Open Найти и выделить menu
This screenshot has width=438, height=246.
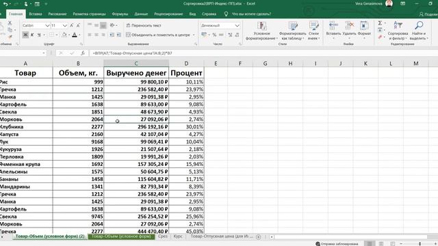pos(419,31)
